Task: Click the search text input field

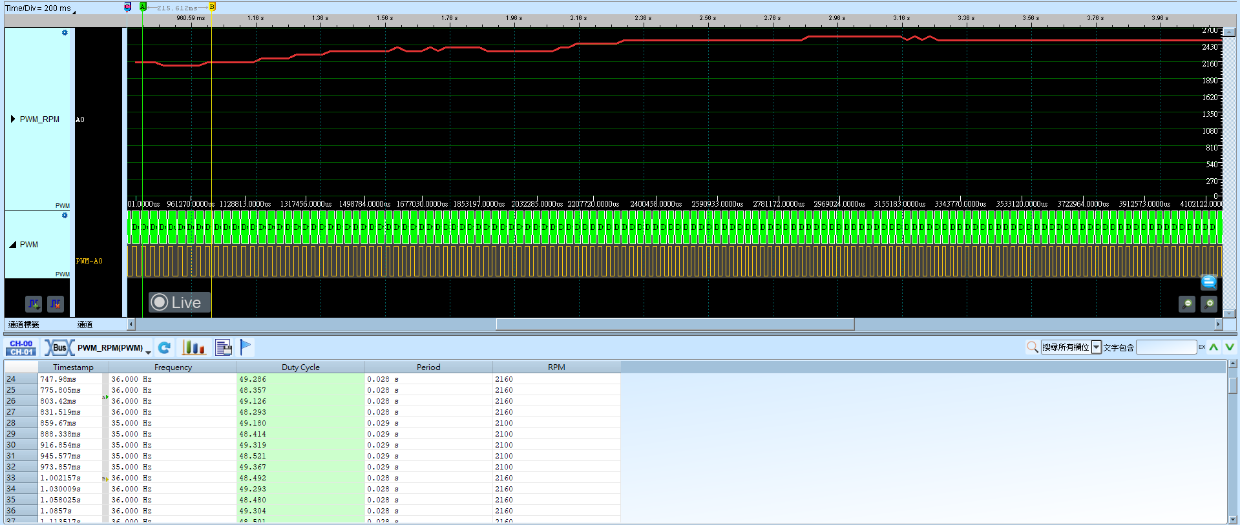Action: tap(1166, 347)
